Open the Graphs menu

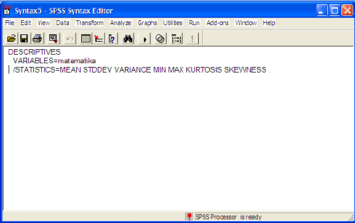tap(148, 23)
